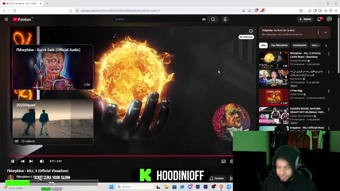
Task: Visit Viaplay Sport Nederland channel name
Action: pos(301,116)
